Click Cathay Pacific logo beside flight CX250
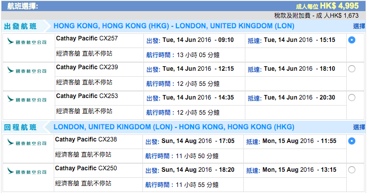Image resolution: width=367 pixels, height=193 pixels. (27, 171)
